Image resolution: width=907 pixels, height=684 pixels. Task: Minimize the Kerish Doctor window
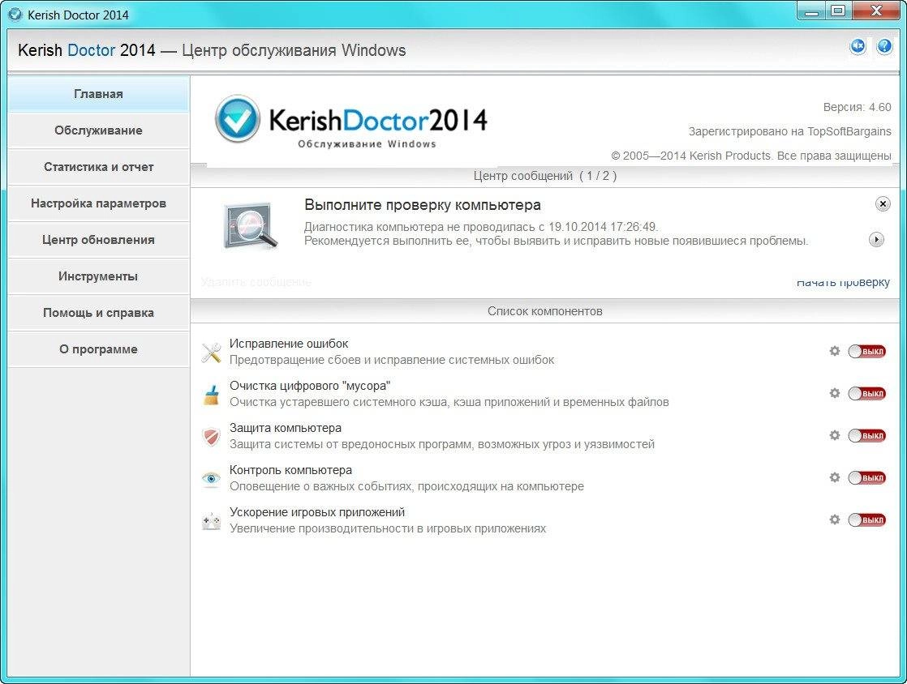pyautogui.click(x=811, y=11)
